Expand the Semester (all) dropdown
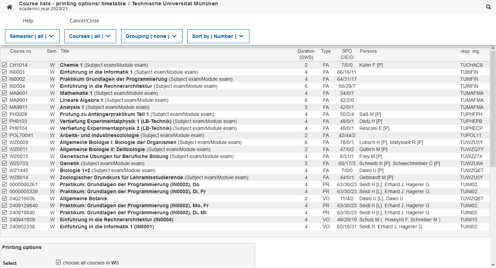This screenshot has width=496, height=268. point(32,36)
